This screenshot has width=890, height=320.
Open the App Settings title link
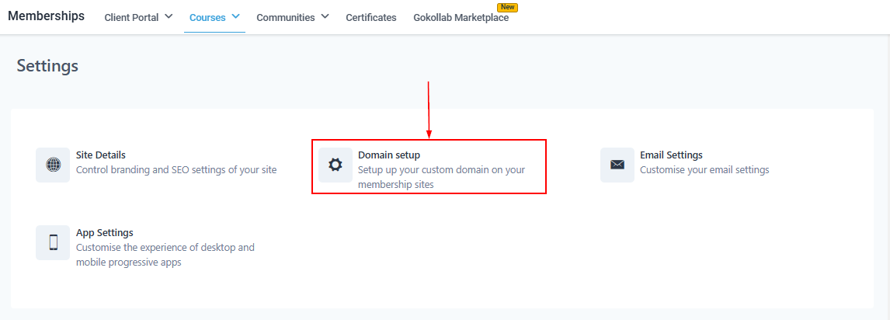[x=104, y=233]
